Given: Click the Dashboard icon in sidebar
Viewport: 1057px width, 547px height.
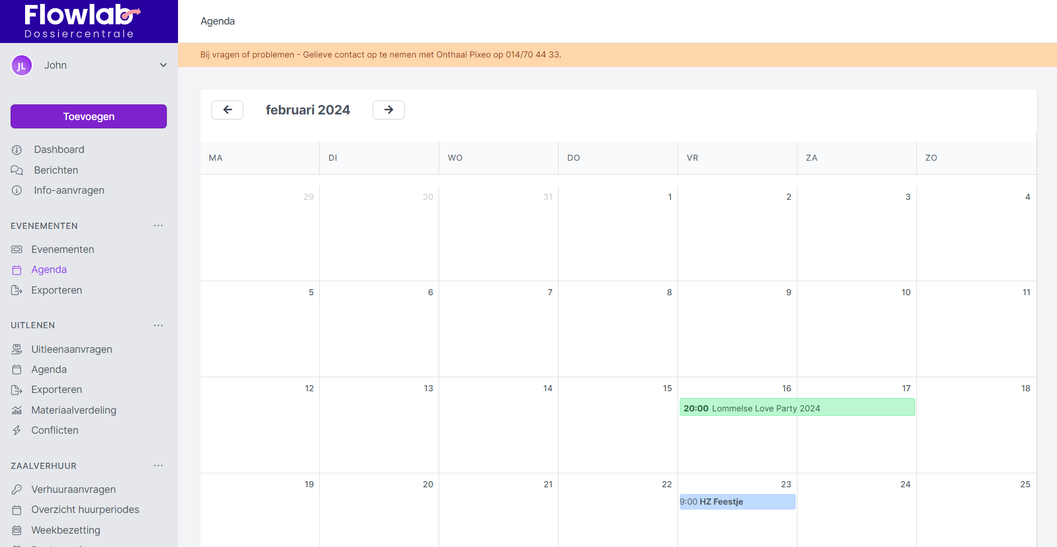Looking at the screenshot, I should [17, 150].
